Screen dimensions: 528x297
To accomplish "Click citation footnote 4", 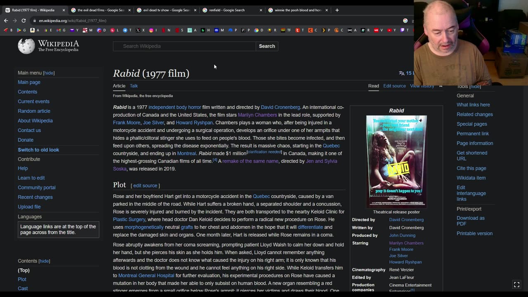I will tap(215, 160).
